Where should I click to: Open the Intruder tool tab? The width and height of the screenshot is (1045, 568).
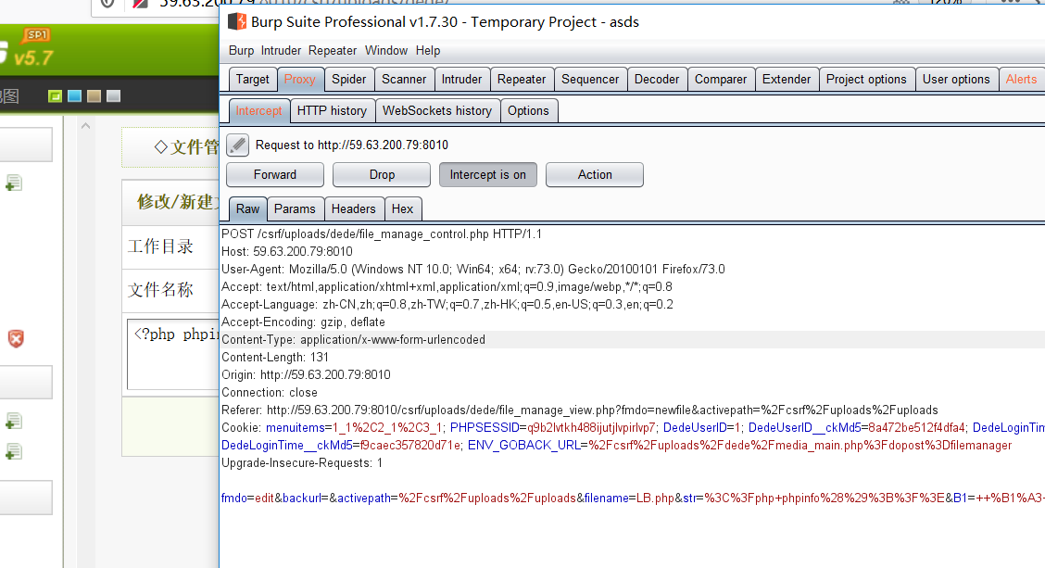[462, 80]
